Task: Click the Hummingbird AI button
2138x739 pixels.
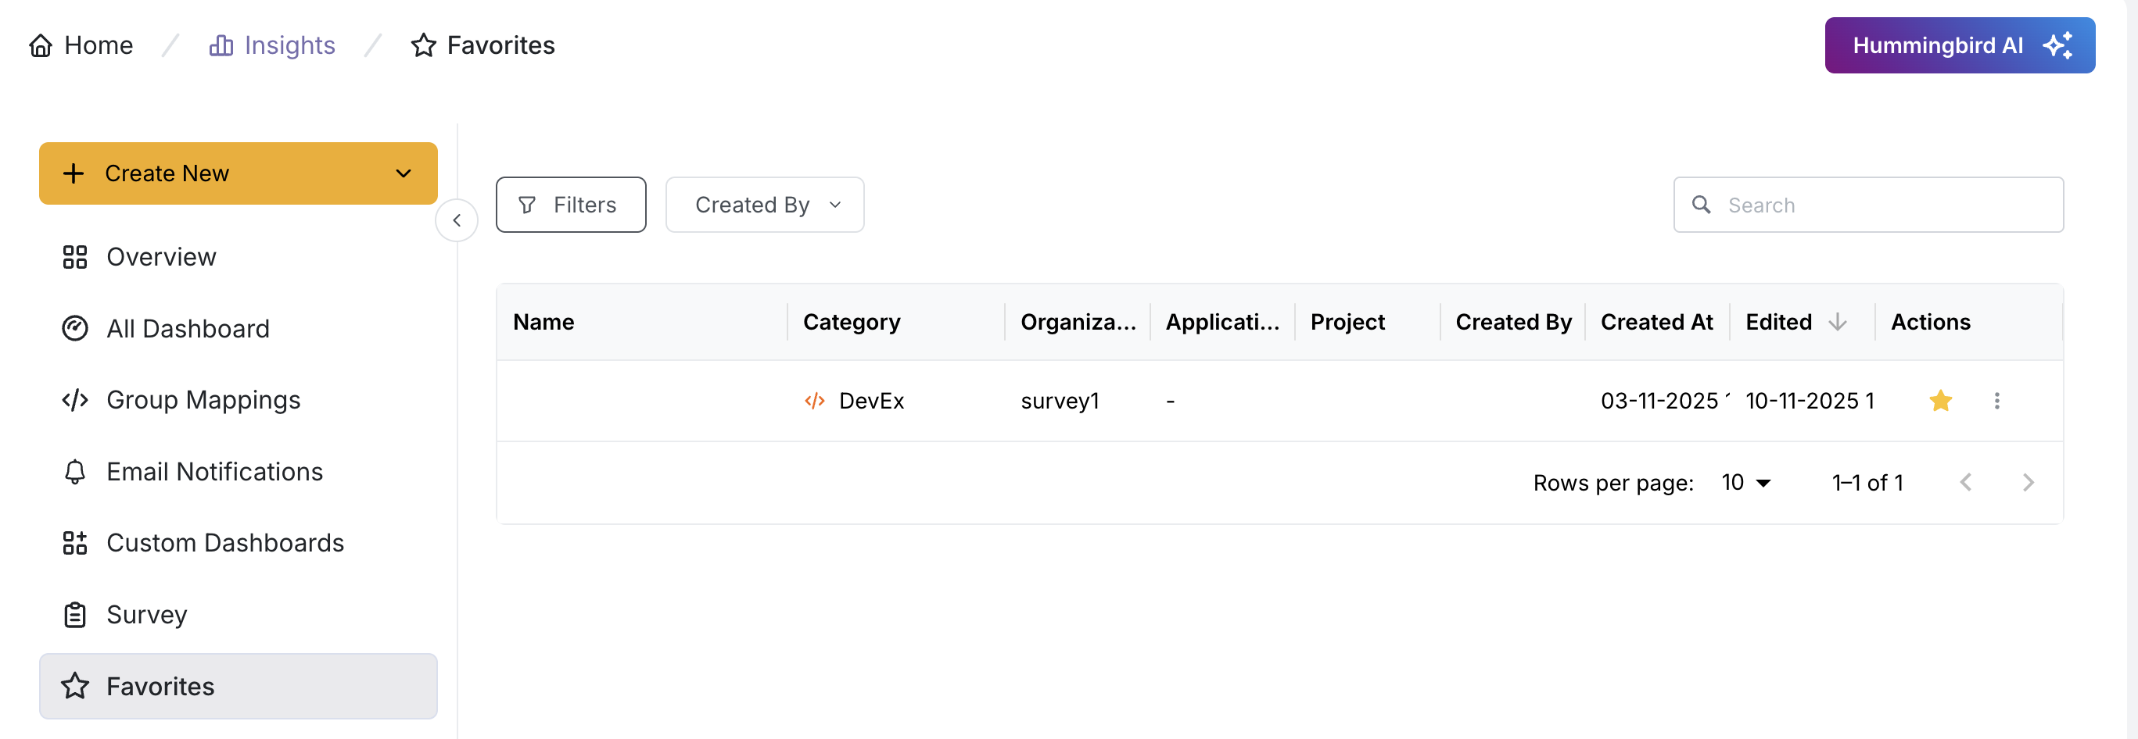Action: [1959, 45]
